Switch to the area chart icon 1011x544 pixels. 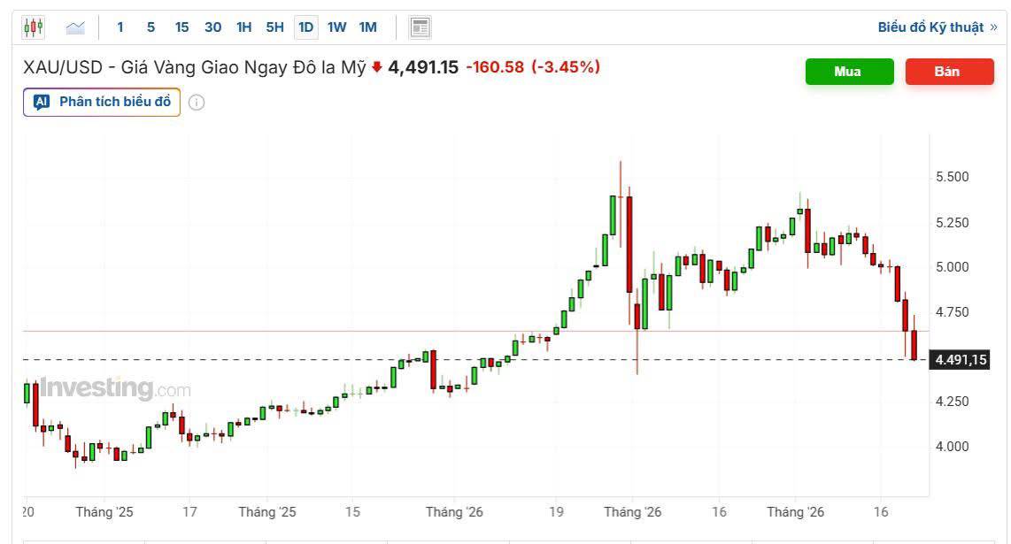75,27
